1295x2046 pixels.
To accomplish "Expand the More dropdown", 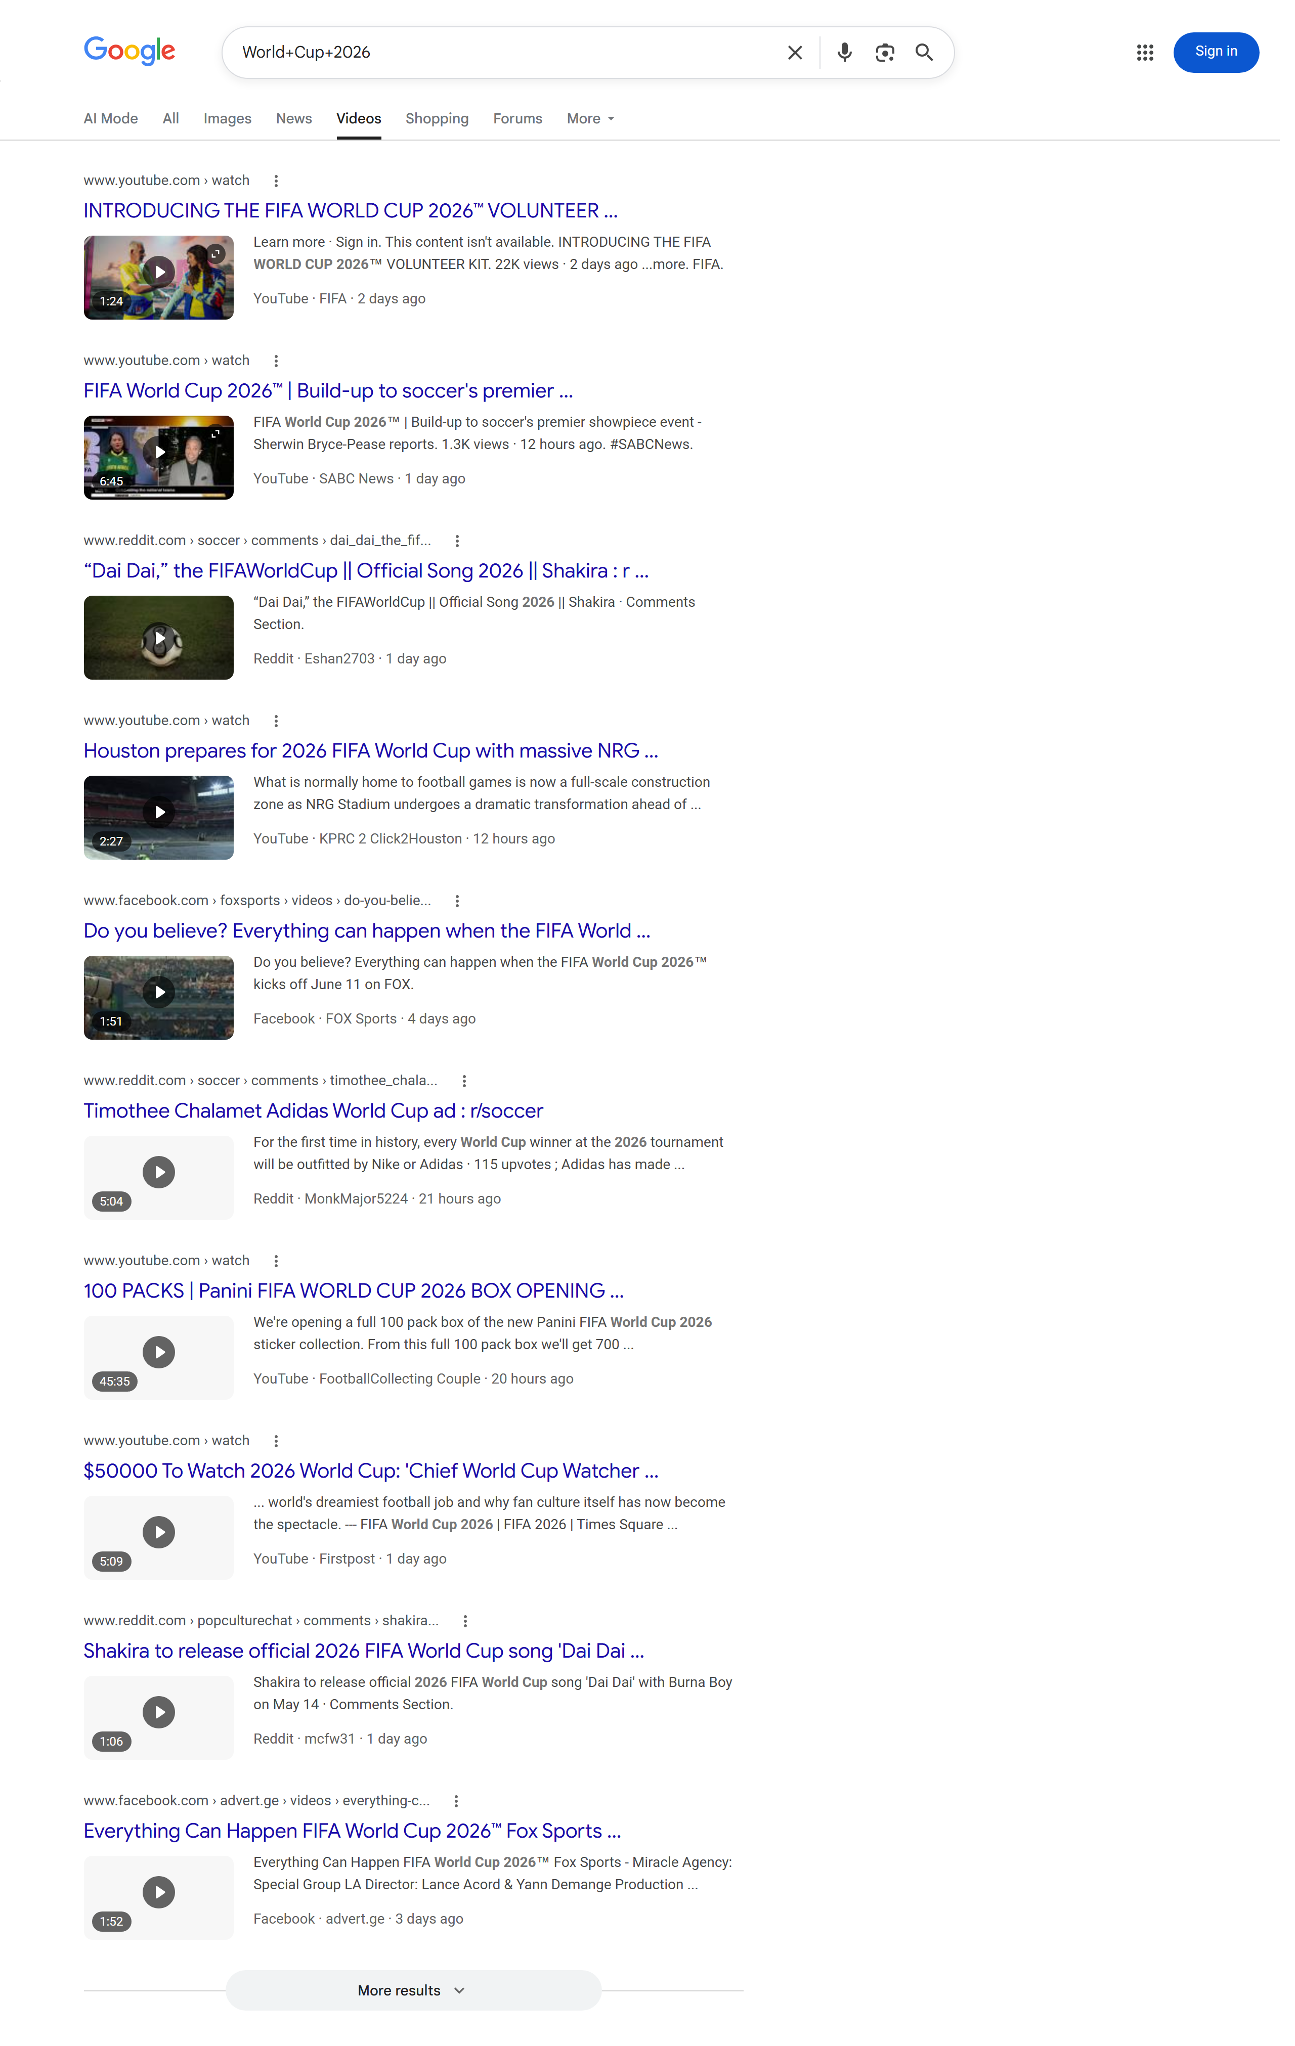I will (590, 119).
